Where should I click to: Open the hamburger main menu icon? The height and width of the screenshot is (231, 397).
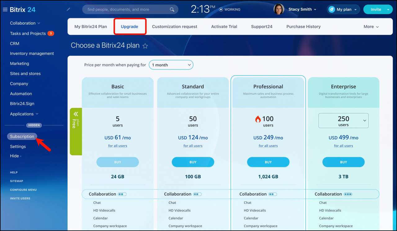tap(5, 10)
